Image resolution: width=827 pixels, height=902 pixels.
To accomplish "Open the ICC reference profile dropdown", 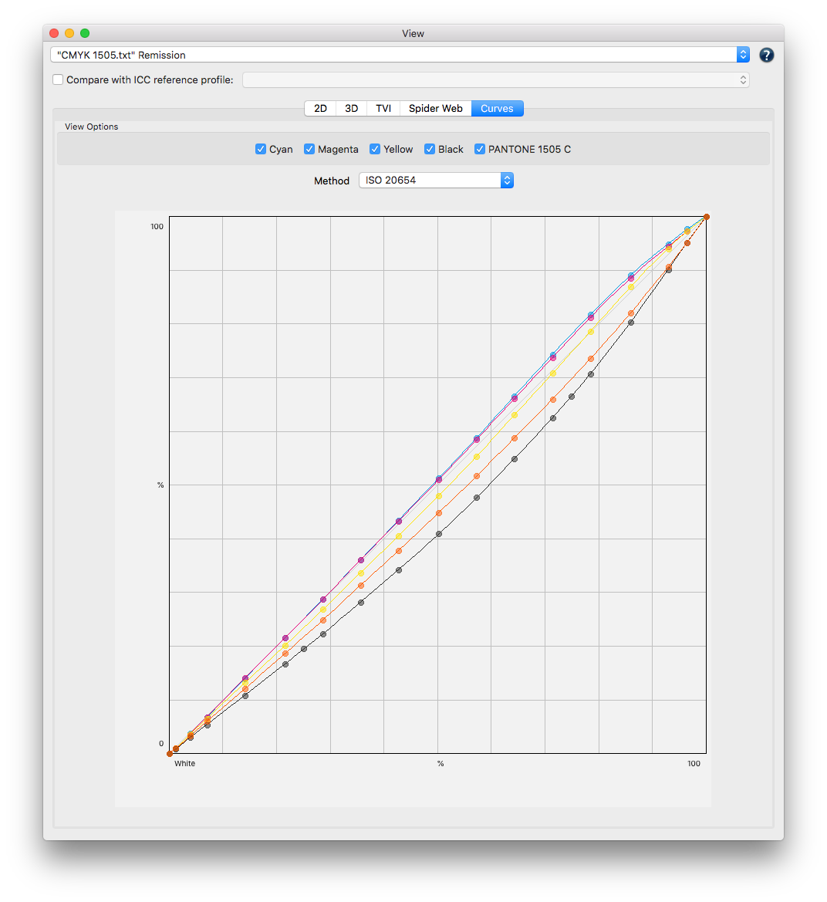I will click(x=496, y=80).
